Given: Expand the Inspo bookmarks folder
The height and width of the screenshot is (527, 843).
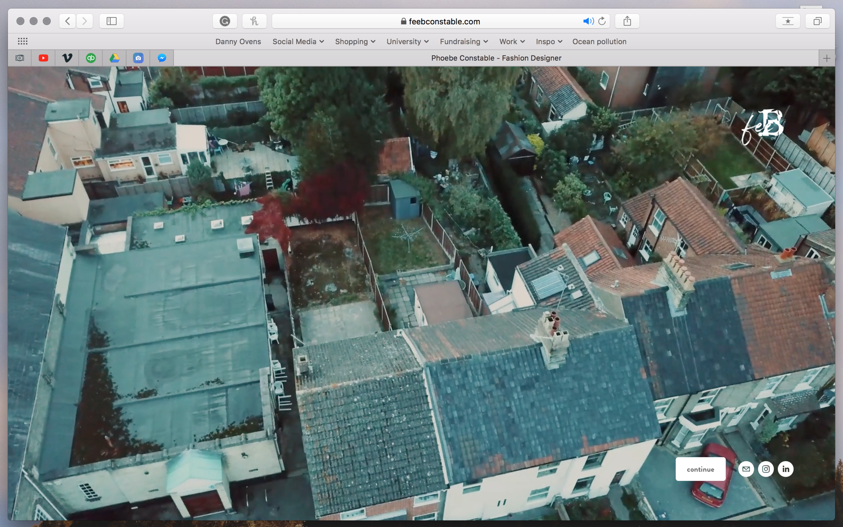Looking at the screenshot, I should (549, 41).
